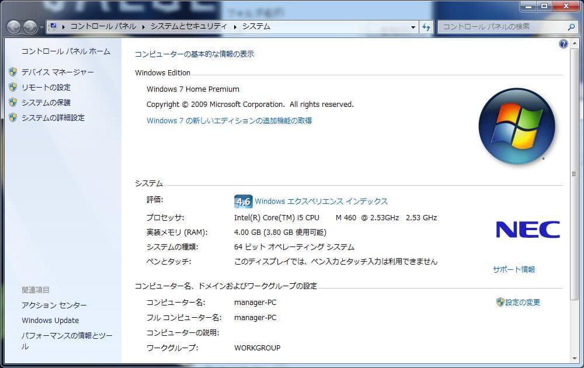Image resolution: width=584 pixels, height=368 pixels.
Task: Open サポート情報 link
Action: pyautogui.click(x=513, y=270)
